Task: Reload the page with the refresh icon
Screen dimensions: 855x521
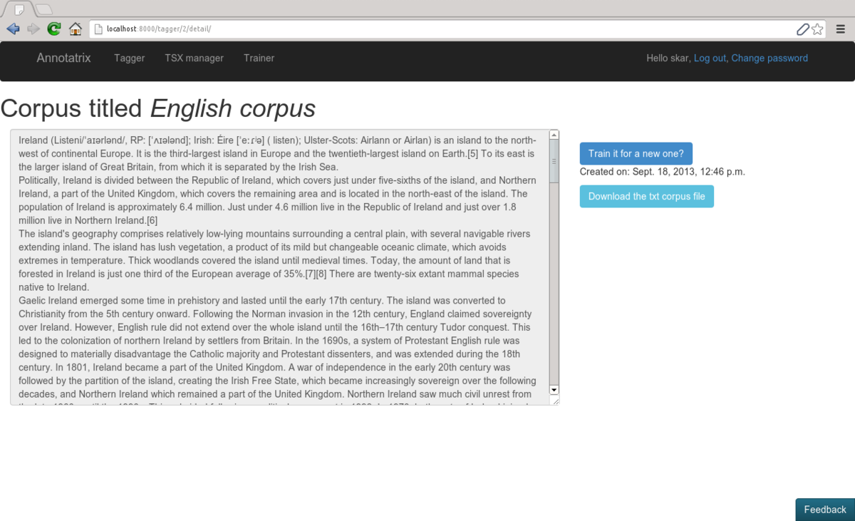Action: pyautogui.click(x=53, y=29)
